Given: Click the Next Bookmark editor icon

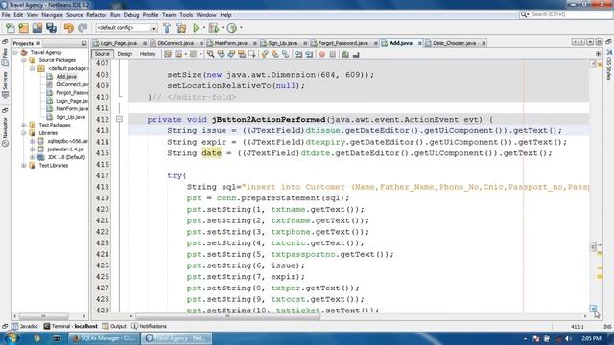Looking at the screenshot, I should (x=275, y=54).
